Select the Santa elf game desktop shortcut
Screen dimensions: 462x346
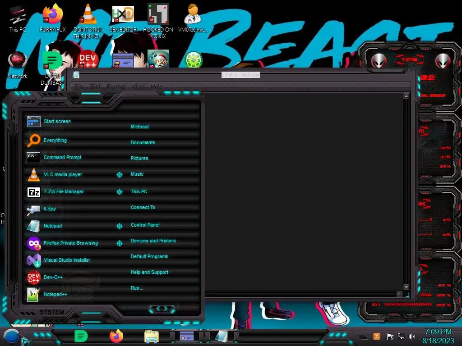pyautogui.click(x=158, y=59)
